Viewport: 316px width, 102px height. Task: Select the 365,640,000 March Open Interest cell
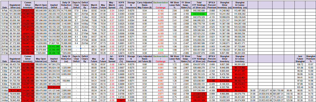[x=41, y=11]
